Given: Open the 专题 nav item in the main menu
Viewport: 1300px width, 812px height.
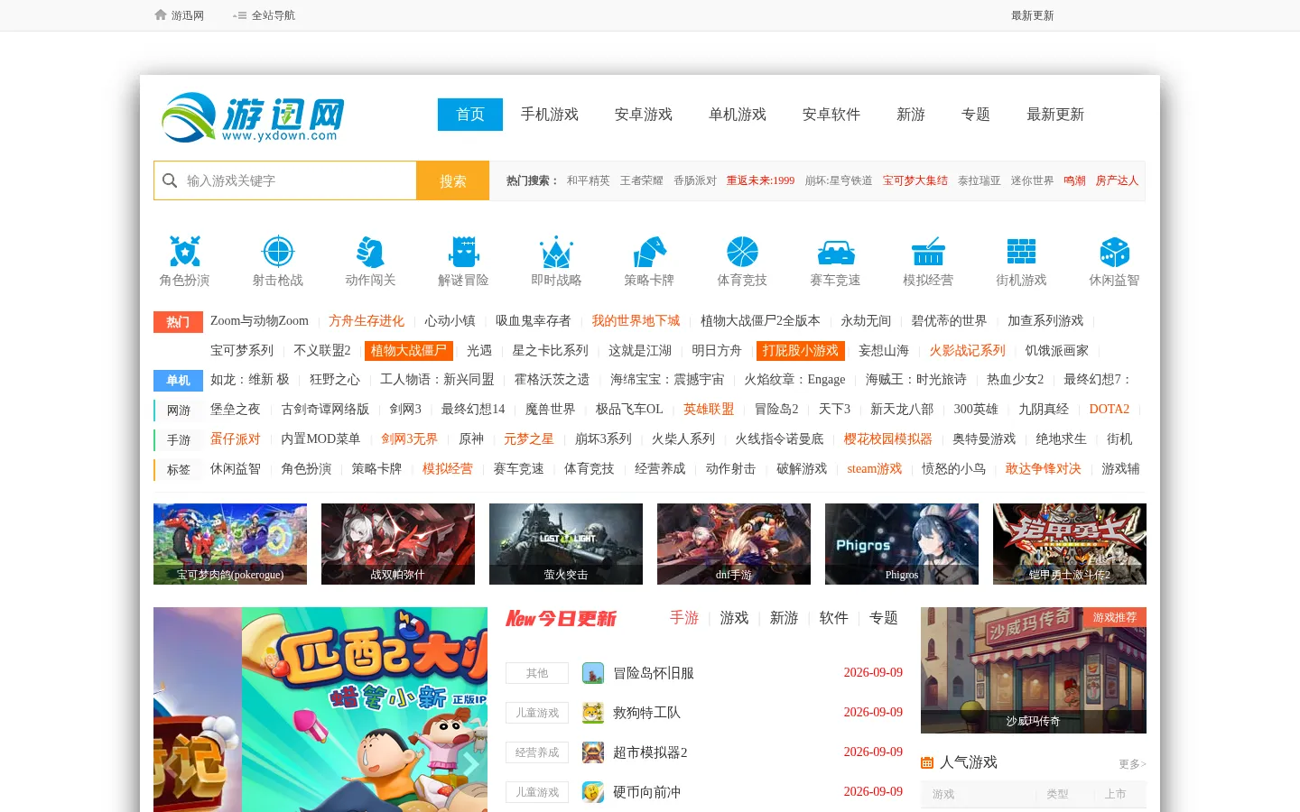Looking at the screenshot, I should pos(976,115).
